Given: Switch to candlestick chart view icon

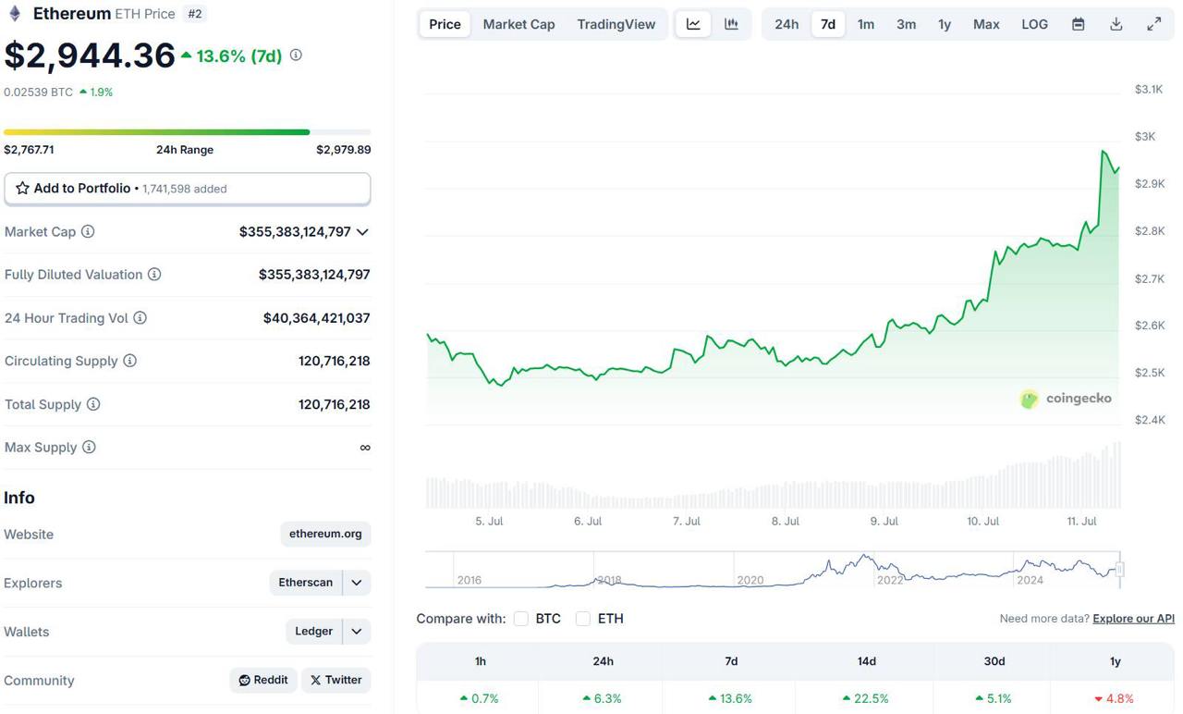Looking at the screenshot, I should point(731,24).
